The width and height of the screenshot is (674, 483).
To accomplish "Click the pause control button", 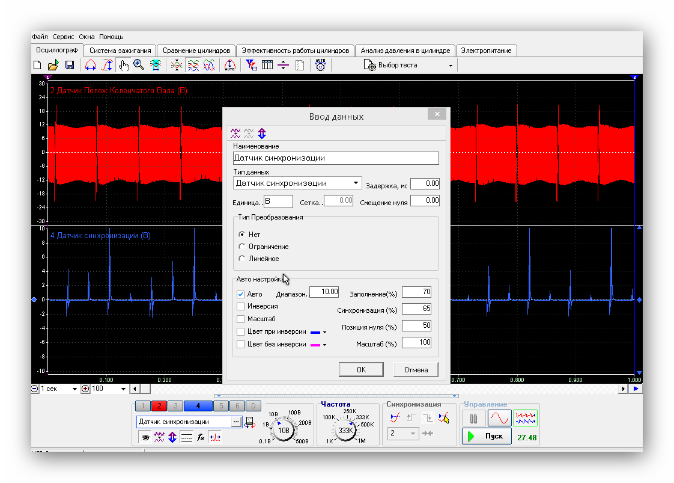I will point(474,419).
